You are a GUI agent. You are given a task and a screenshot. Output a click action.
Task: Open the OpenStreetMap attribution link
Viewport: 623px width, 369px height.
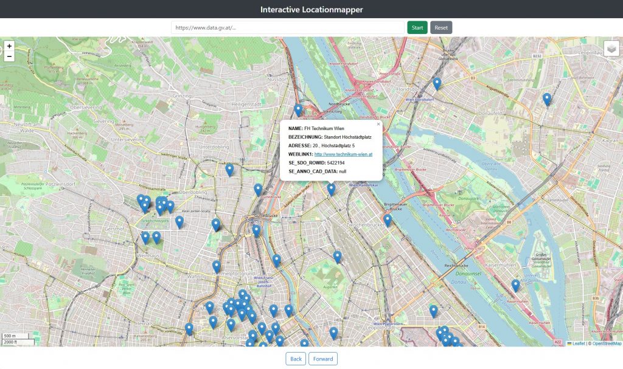(605, 344)
